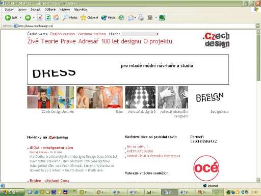
Task: Click the vertical scrollbar down arrow
Action: [x=258, y=180]
